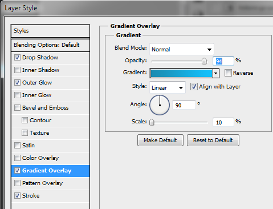The height and width of the screenshot is (209, 273).
Task: Select Blending Options: Default
Action: point(50,45)
